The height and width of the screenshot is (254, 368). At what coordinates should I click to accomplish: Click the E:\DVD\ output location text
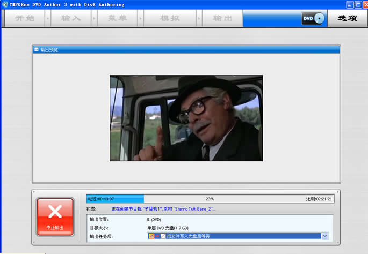[154, 220]
